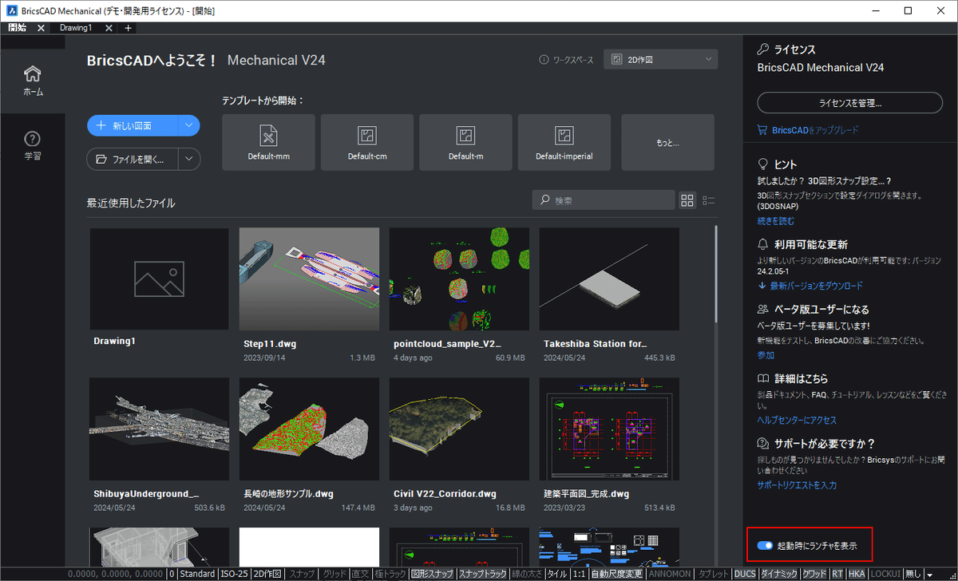The image size is (958, 581).
Task: Open the 1:1 annotation scale selector
Action: coord(579,574)
